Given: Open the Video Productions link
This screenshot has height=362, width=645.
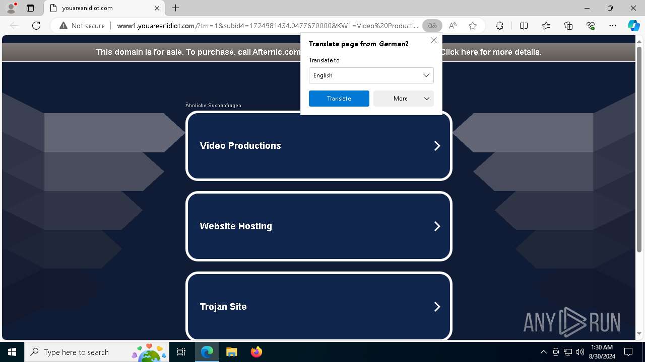Looking at the screenshot, I should pos(240,146).
